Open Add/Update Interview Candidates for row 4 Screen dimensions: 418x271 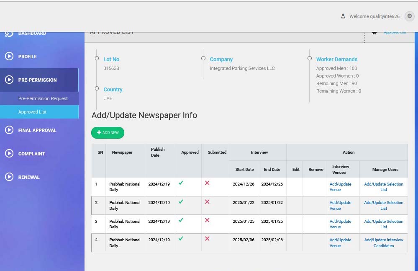[384, 243]
